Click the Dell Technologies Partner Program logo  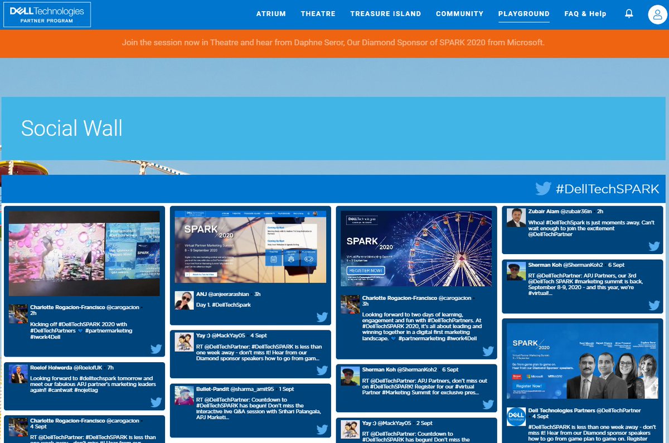click(x=47, y=14)
